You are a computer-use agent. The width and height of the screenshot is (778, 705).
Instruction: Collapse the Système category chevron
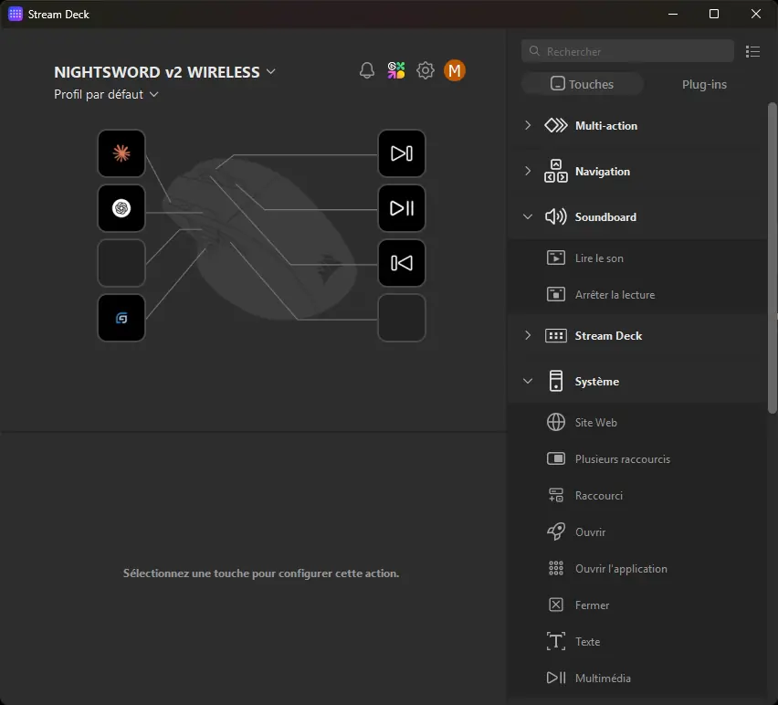(x=528, y=381)
